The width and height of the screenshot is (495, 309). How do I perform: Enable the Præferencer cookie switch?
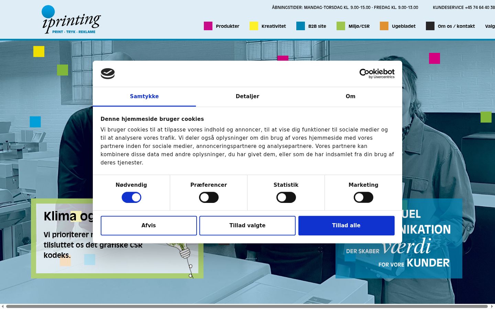(209, 197)
